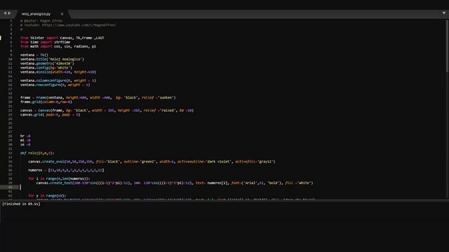The image size is (449, 252).
Task: Click the bookmark marker beside line 5
Action: 1,38
